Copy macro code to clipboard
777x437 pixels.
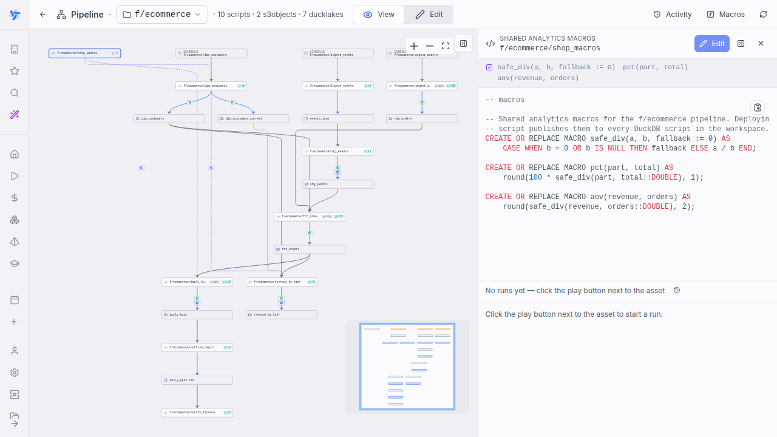[x=758, y=107]
